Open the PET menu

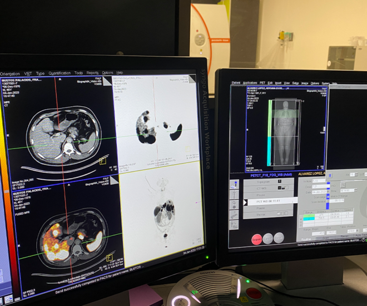click(262, 83)
